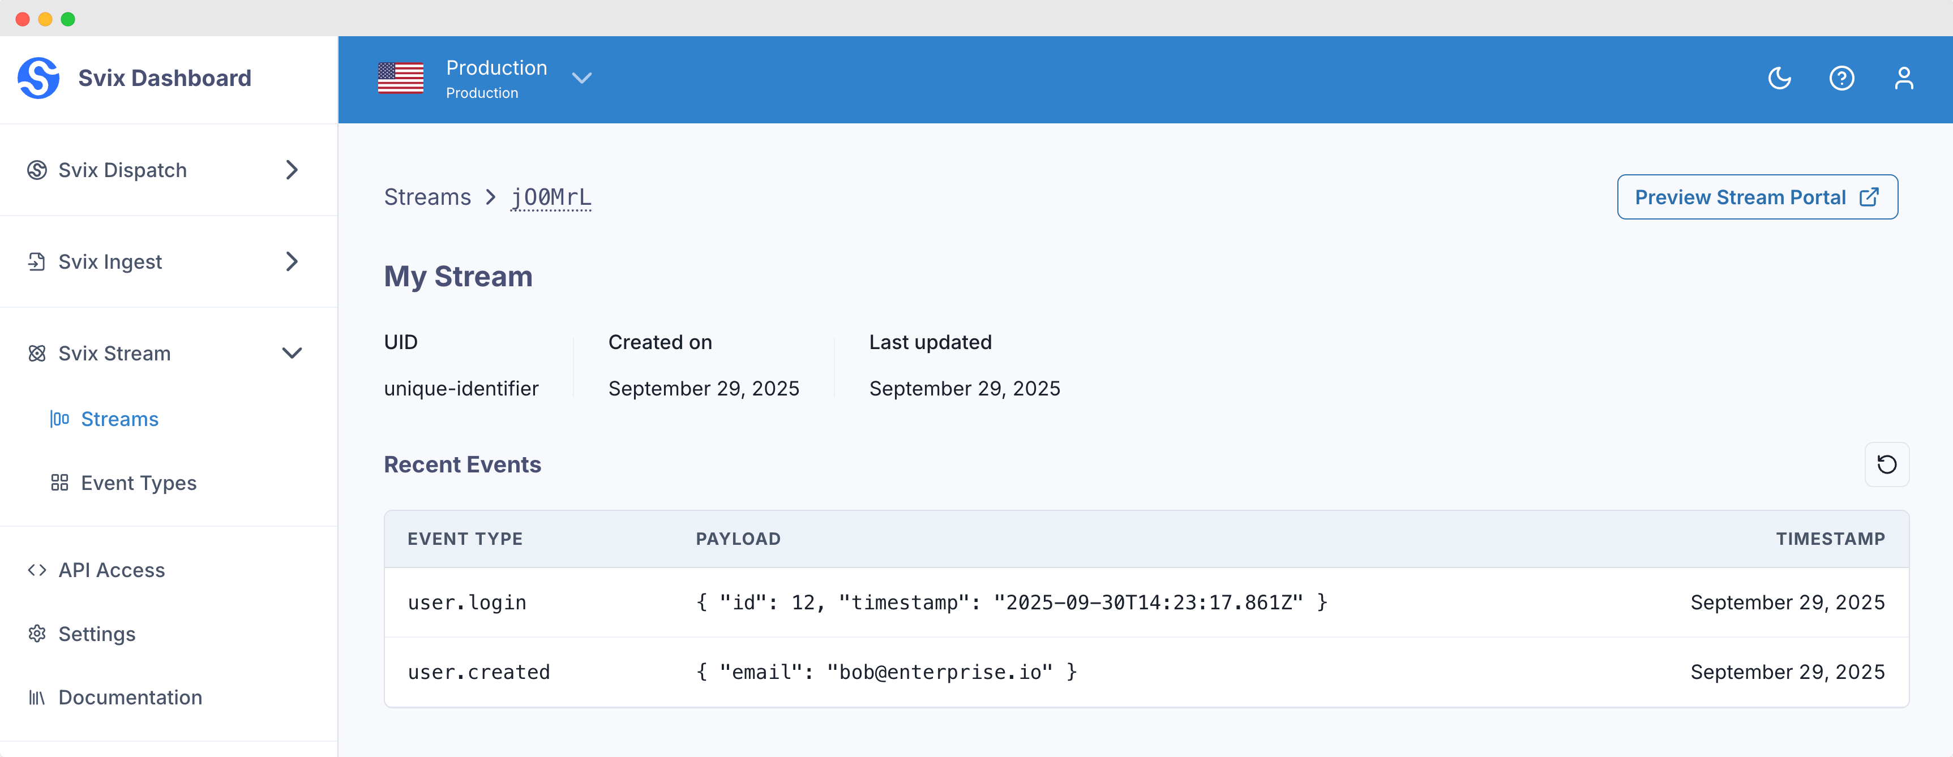Image resolution: width=1953 pixels, height=757 pixels.
Task: Open the user account profile icon
Action: point(1904,78)
